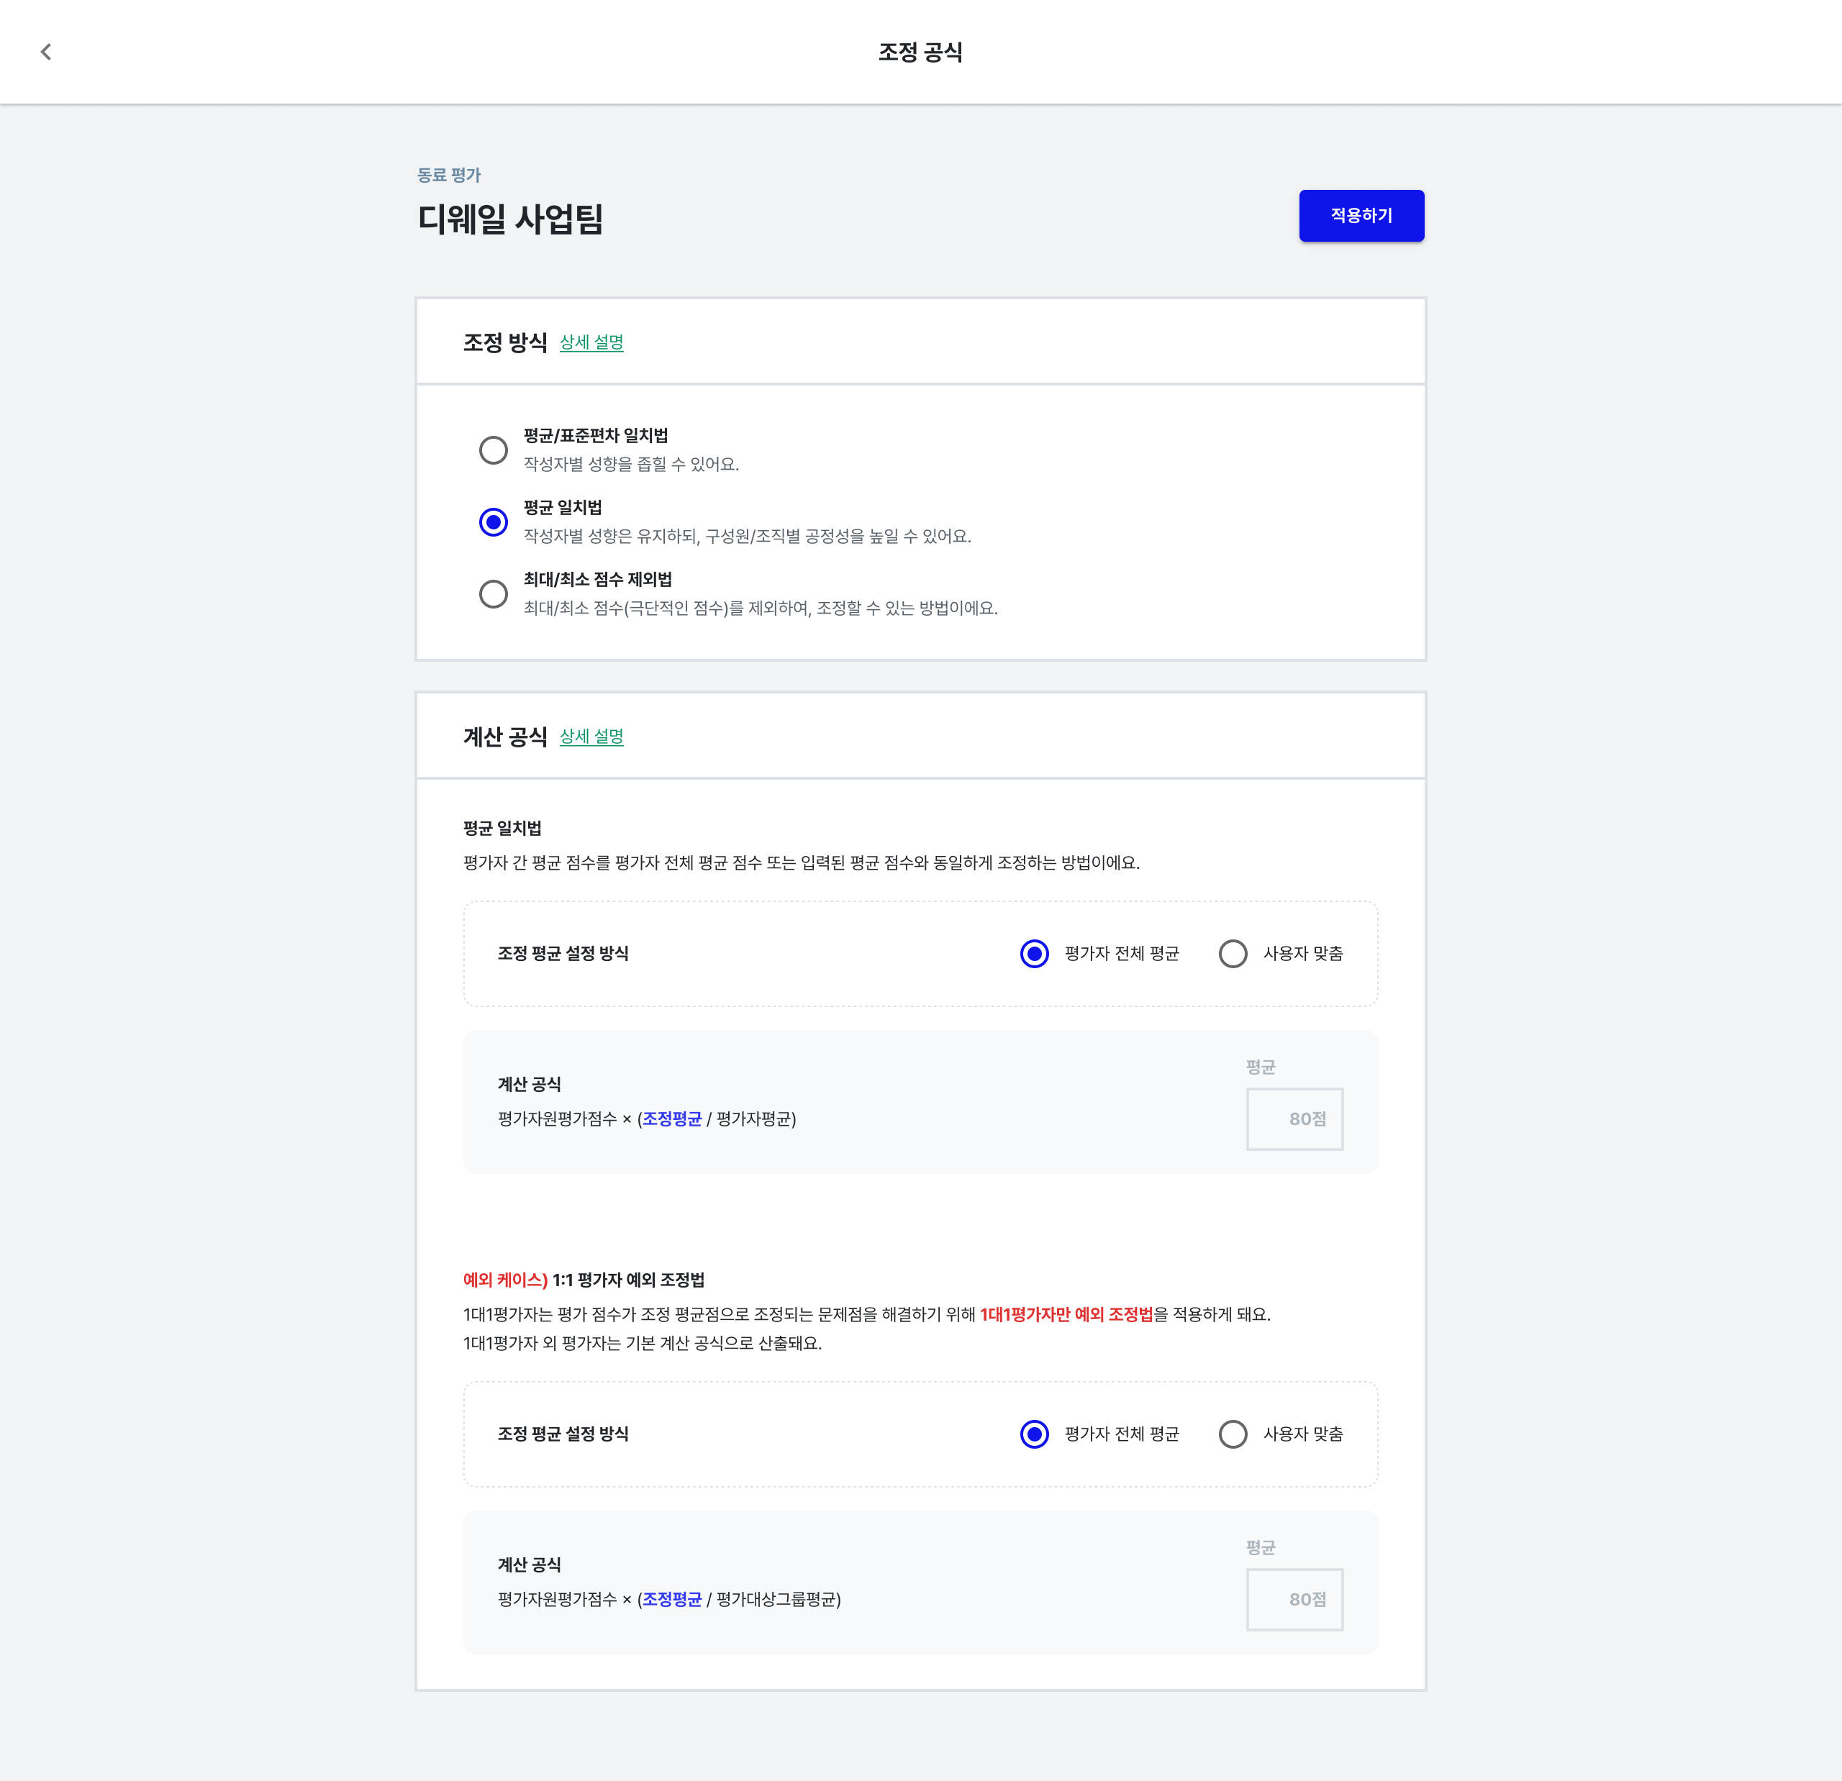Select 평균/표준편차 일치법 radio option
Viewport: 1842px width, 1781px height.
[x=494, y=450]
